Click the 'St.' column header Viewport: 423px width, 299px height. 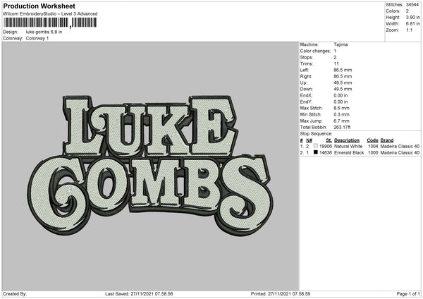[329, 140]
